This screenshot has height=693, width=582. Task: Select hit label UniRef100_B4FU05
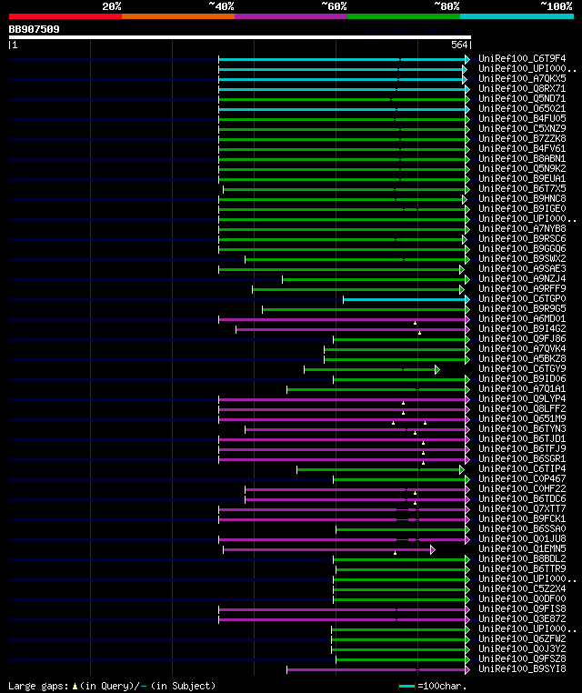[x=522, y=118]
